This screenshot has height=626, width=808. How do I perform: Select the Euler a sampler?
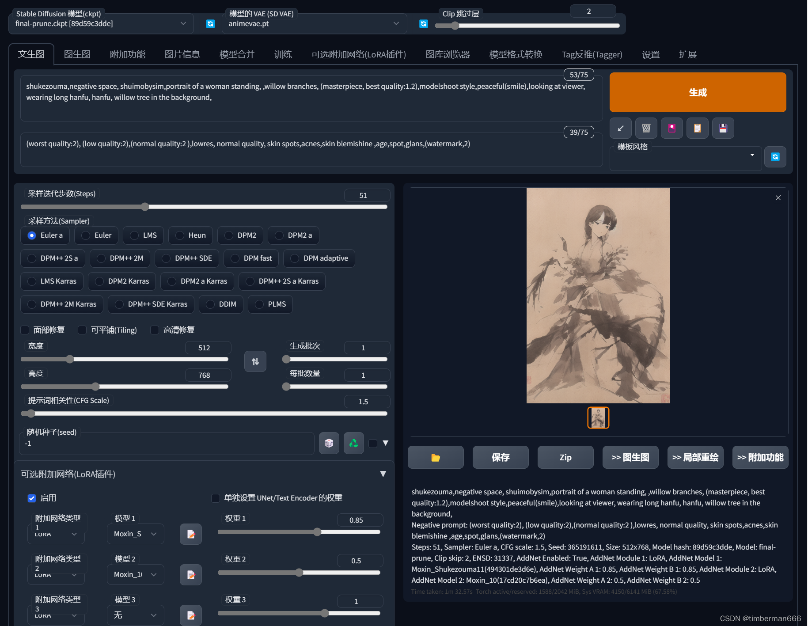click(45, 235)
